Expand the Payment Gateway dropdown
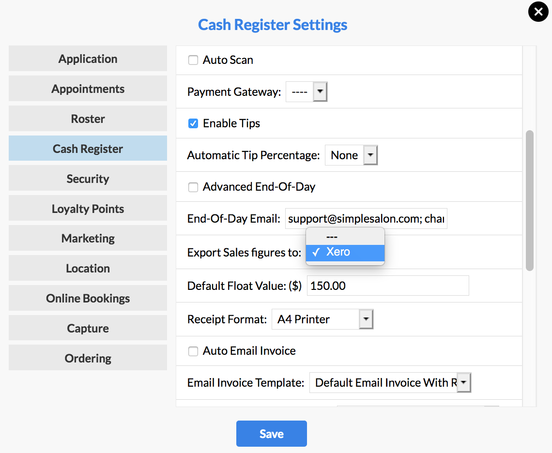 point(307,92)
